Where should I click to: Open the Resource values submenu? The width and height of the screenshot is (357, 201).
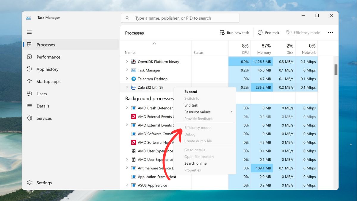click(x=205, y=112)
